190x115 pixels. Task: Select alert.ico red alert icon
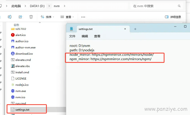(x=13, y=35)
